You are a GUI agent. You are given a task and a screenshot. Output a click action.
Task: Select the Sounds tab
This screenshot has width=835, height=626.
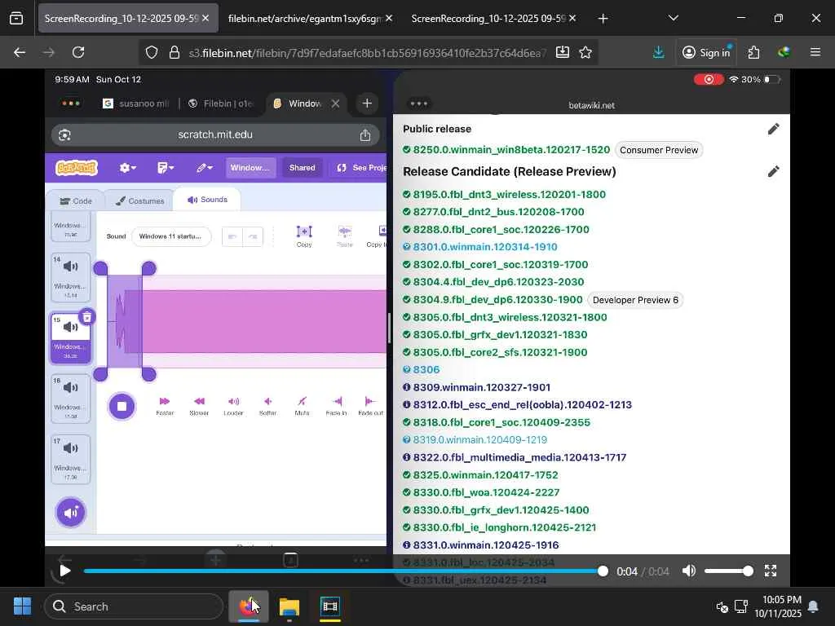click(207, 200)
